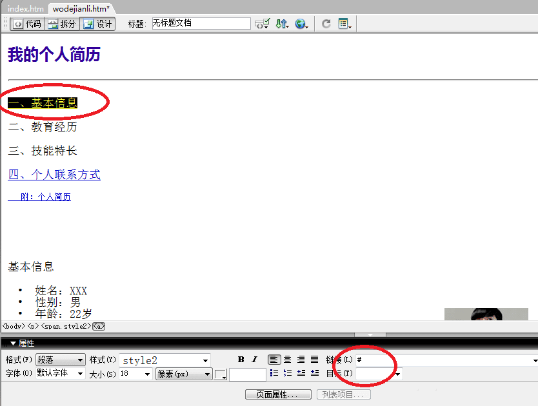Screen dimensions: 538x406
Task: Click the text 二、教育经历
Action: pyautogui.click(x=43, y=127)
